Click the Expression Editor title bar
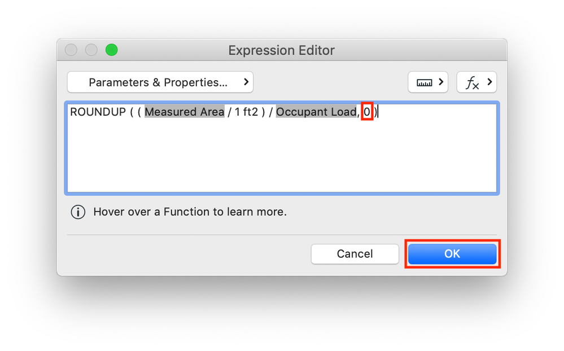The width and height of the screenshot is (564, 351). coord(281,50)
